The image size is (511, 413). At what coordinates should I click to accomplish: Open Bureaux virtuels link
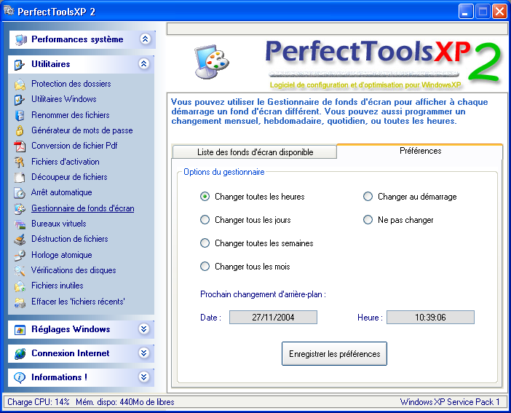pos(59,224)
